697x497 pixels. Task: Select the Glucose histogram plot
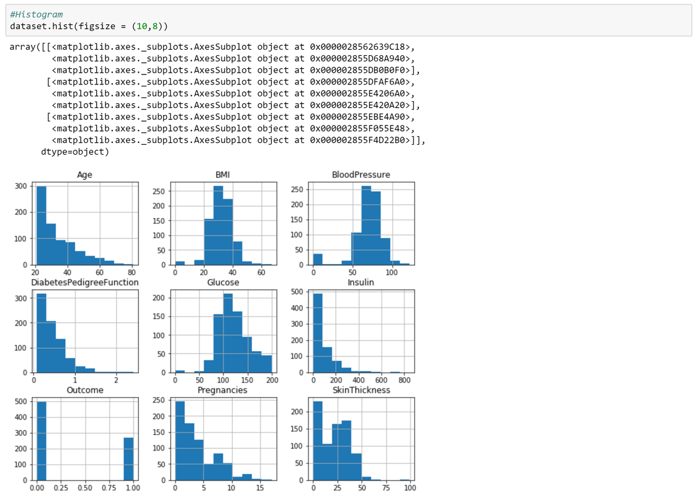coord(223,332)
